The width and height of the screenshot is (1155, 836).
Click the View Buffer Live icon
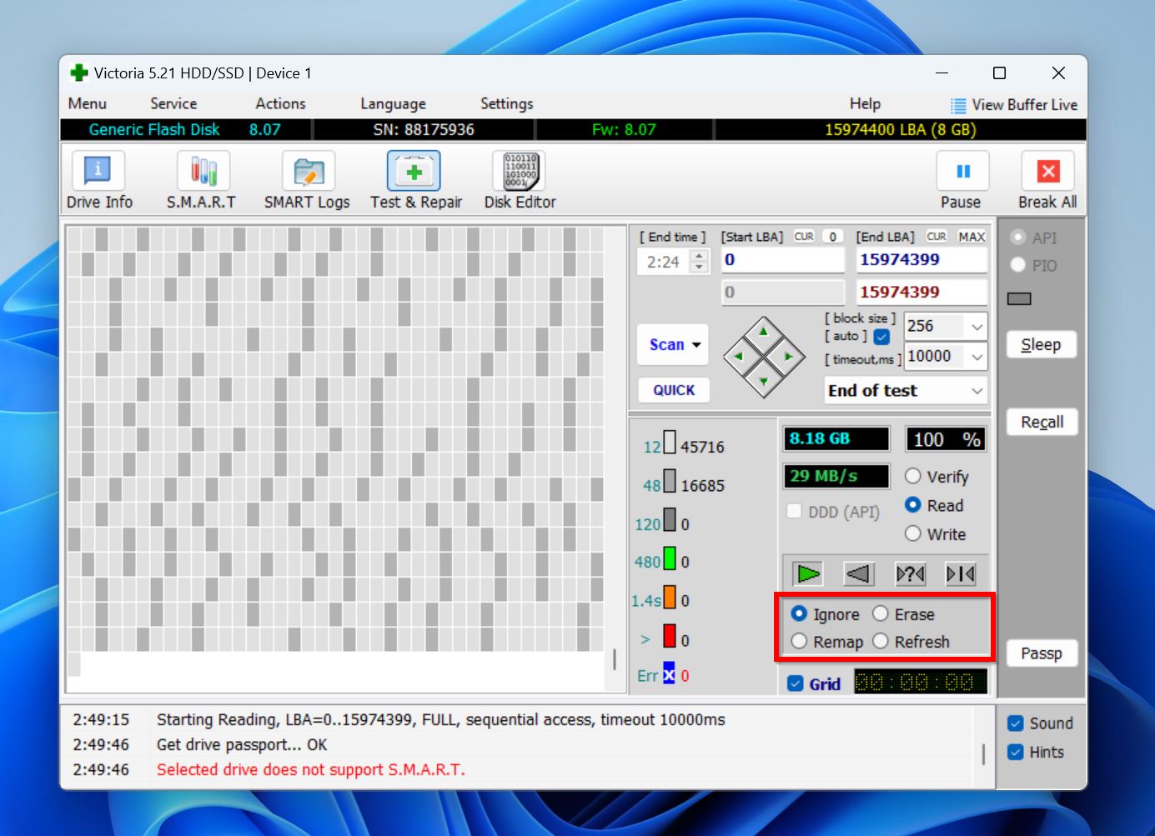pos(958,105)
